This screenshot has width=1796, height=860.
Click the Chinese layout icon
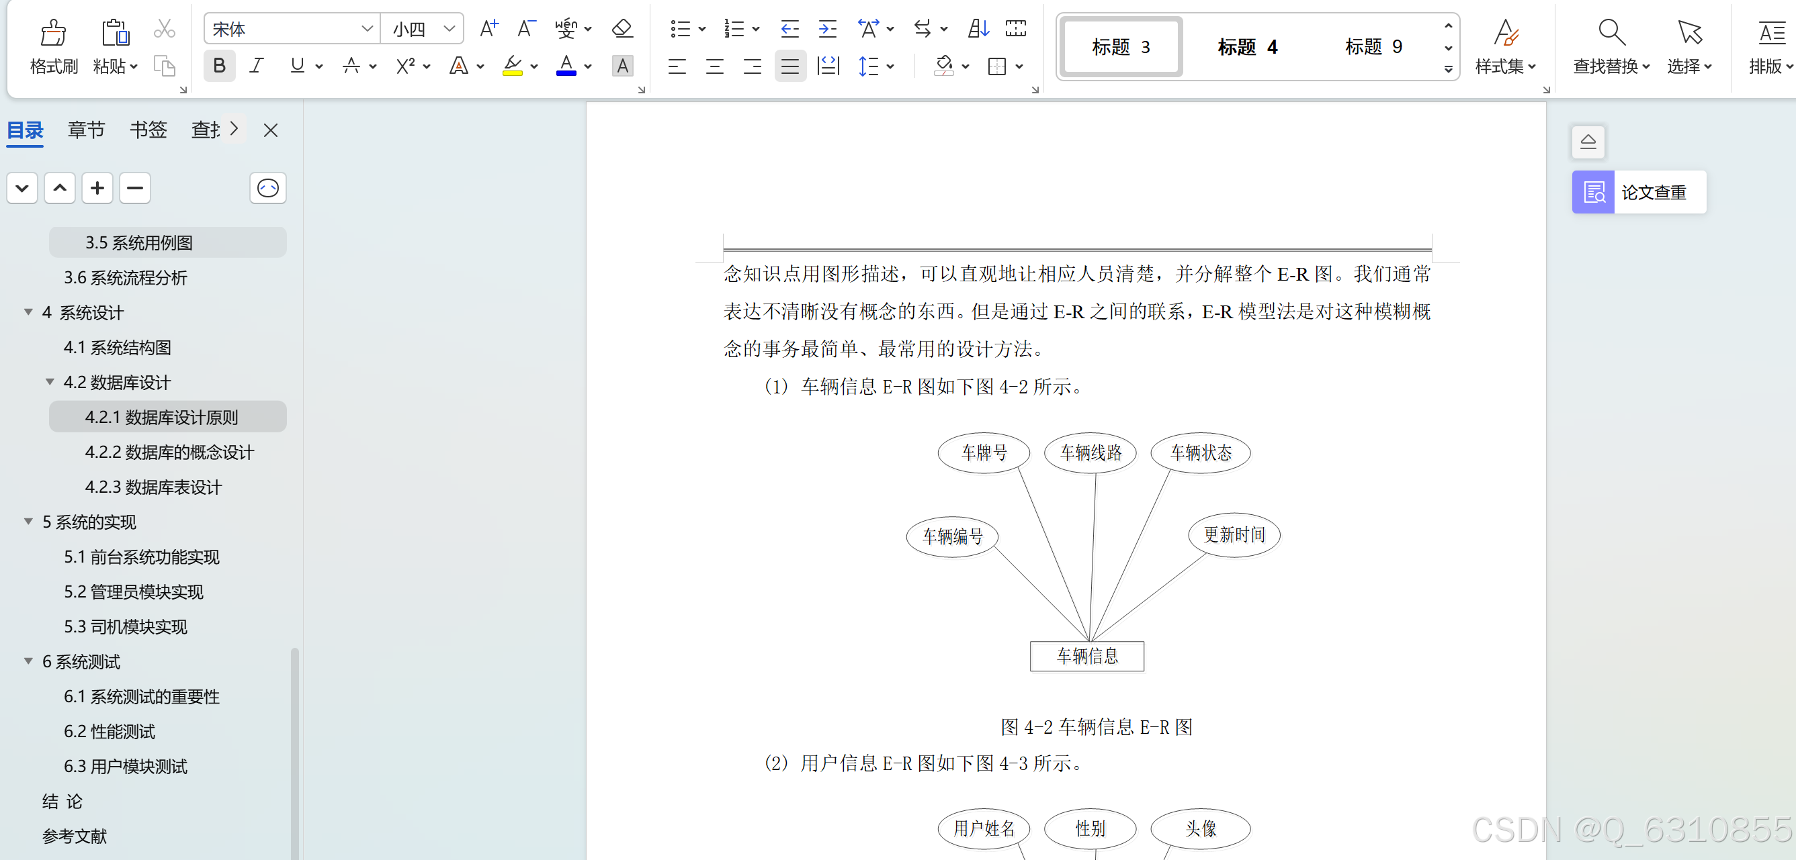868,29
